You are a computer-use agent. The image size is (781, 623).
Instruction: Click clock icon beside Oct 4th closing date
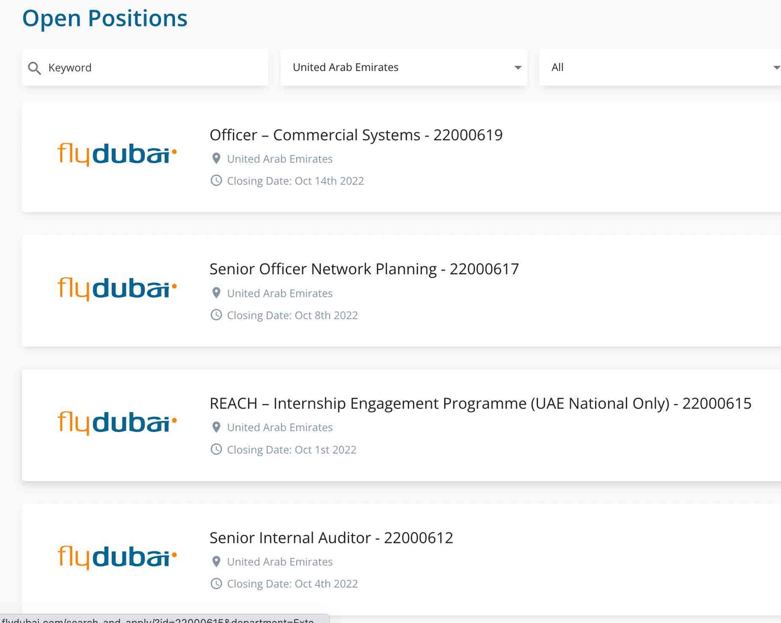pos(216,583)
